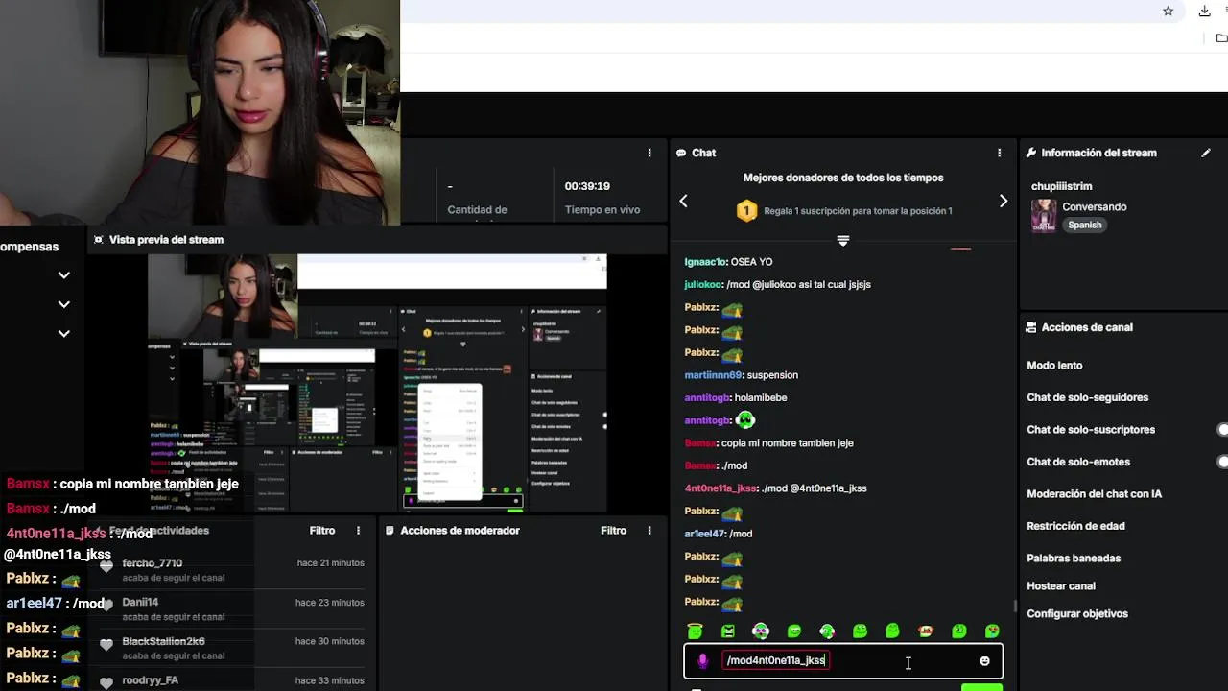Expand the third chevron under Recompensas

pyautogui.click(x=63, y=334)
